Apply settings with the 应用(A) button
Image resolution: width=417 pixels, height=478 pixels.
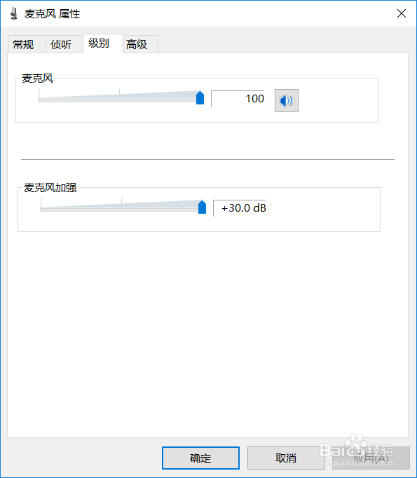pos(371,458)
